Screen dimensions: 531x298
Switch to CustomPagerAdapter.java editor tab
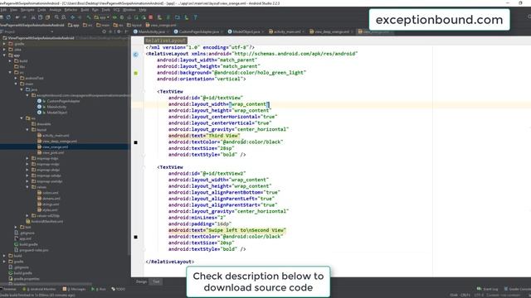198,31
